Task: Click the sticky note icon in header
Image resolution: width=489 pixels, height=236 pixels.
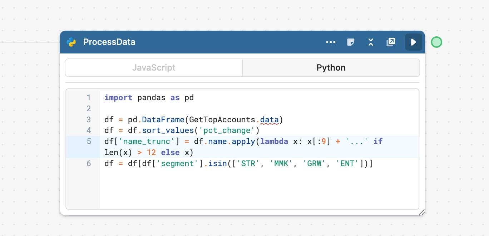Action: pyautogui.click(x=351, y=42)
